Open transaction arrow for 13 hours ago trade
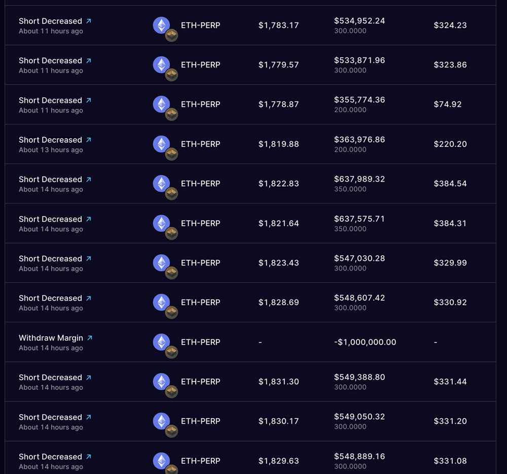Viewport: 507px width, 474px height. tap(89, 140)
